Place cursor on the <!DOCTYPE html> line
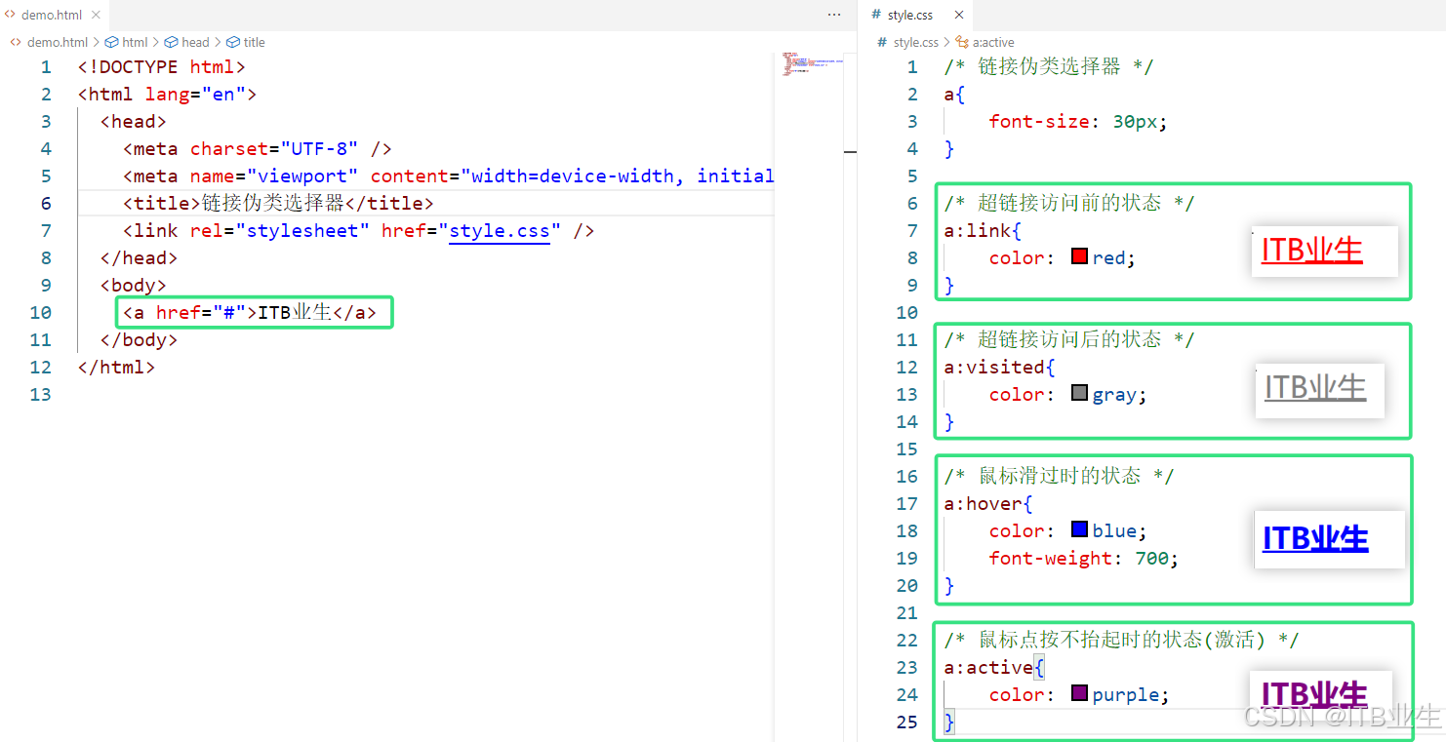The height and width of the screenshot is (742, 1446). (162, 67)
